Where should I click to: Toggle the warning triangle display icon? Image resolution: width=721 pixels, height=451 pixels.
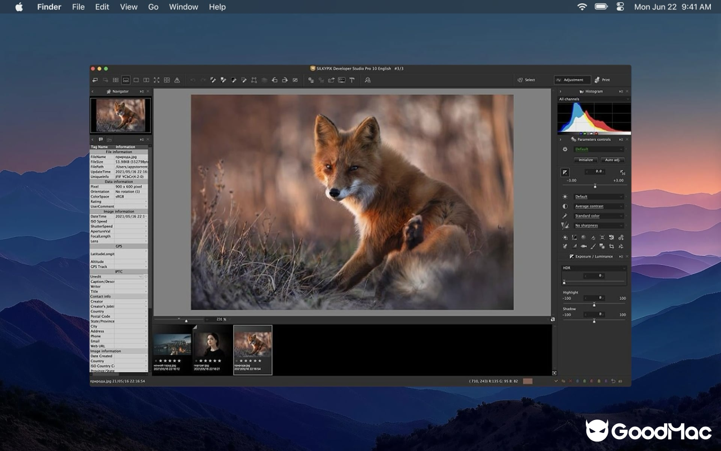177,80
